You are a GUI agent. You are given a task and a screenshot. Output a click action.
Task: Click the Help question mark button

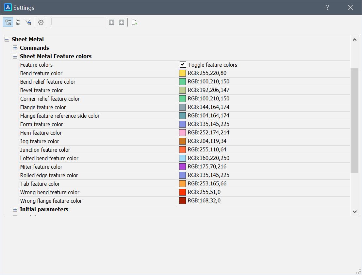pyautogui.click(x=327, y=8)
